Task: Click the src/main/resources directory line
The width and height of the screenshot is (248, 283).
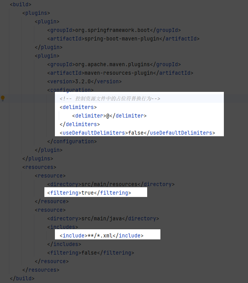Action: pyautogui.click(x=111, y=184)
